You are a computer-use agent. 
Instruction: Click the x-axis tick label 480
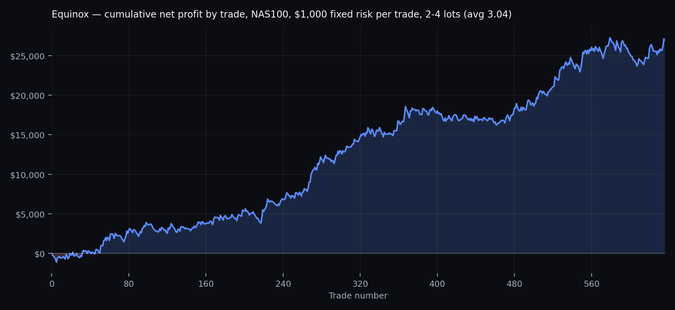coord(514,284)
